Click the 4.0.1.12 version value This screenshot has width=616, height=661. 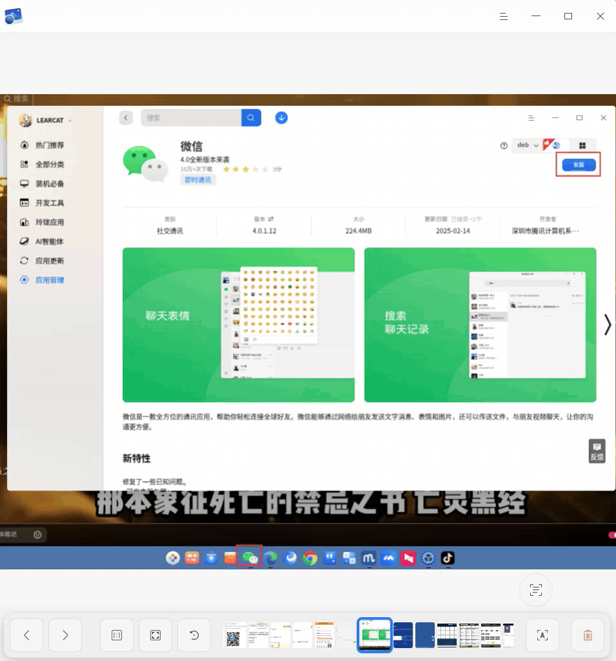tap(264, 231)
